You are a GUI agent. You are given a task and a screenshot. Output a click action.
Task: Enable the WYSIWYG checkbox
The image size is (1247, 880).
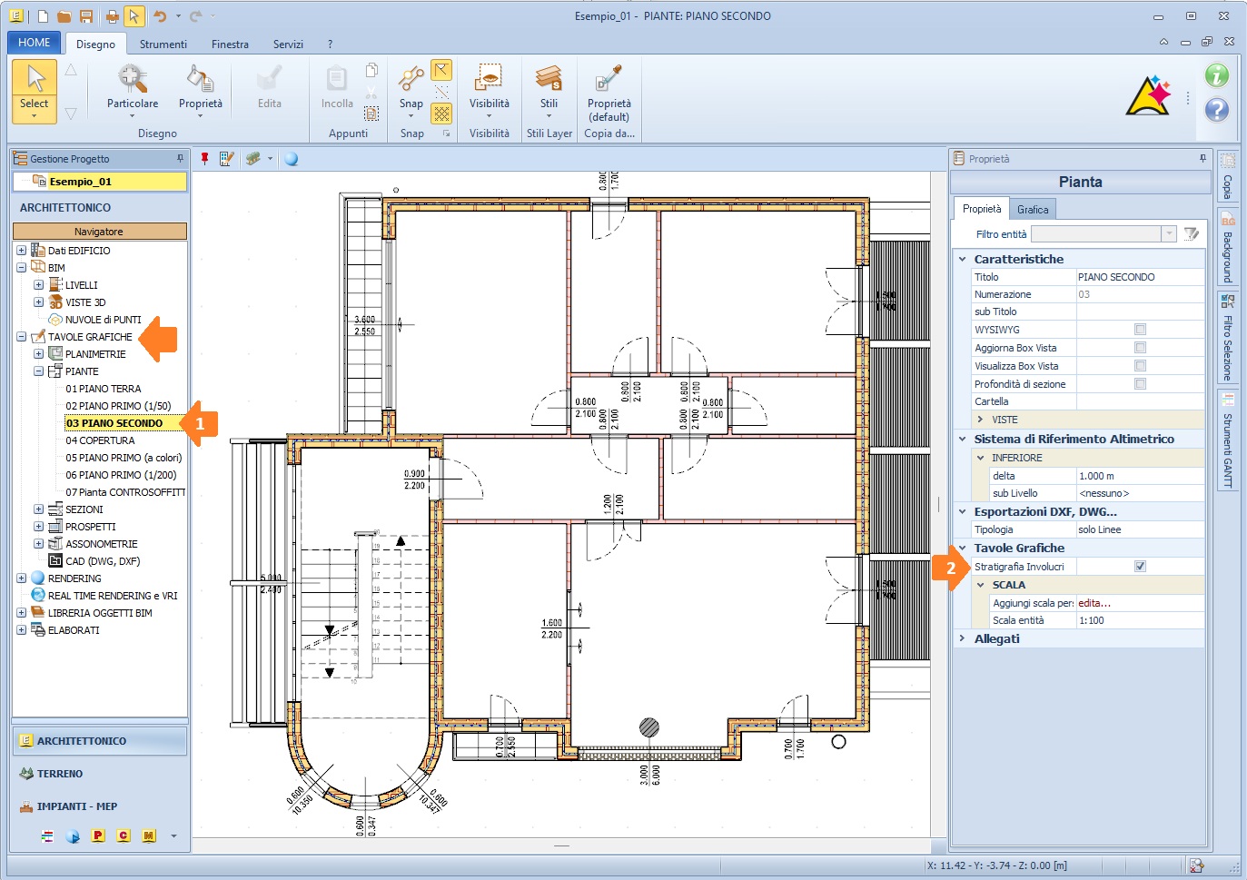tap(1140, 330)
